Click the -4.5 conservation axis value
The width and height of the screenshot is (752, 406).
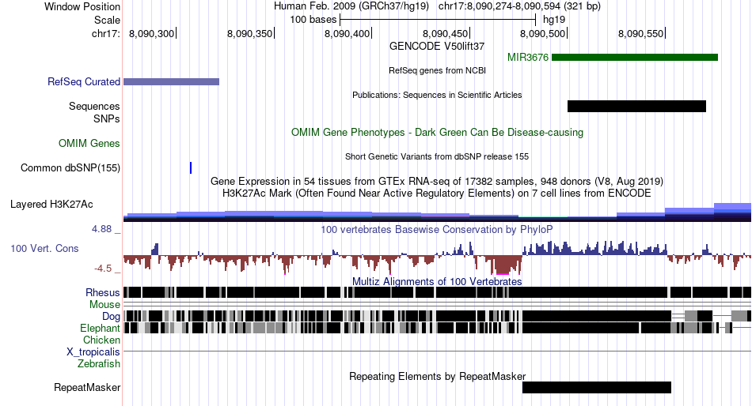click(x=103, y=269)
